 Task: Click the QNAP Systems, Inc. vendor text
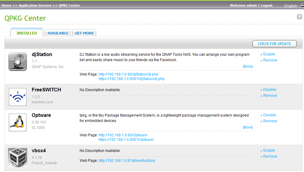tap(48, 67)
